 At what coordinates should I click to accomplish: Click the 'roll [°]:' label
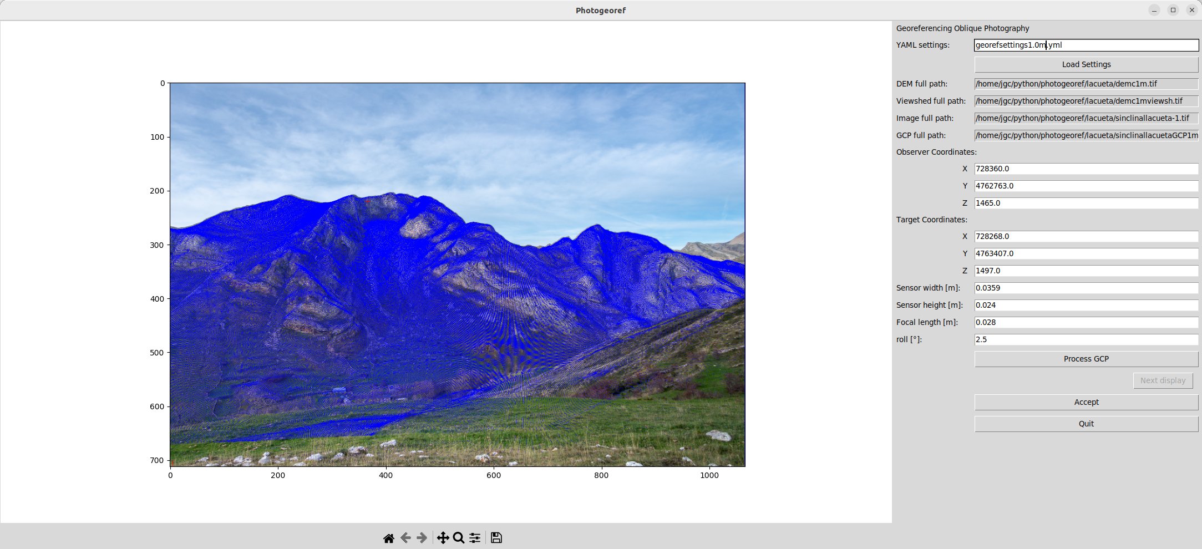(909, 339)
